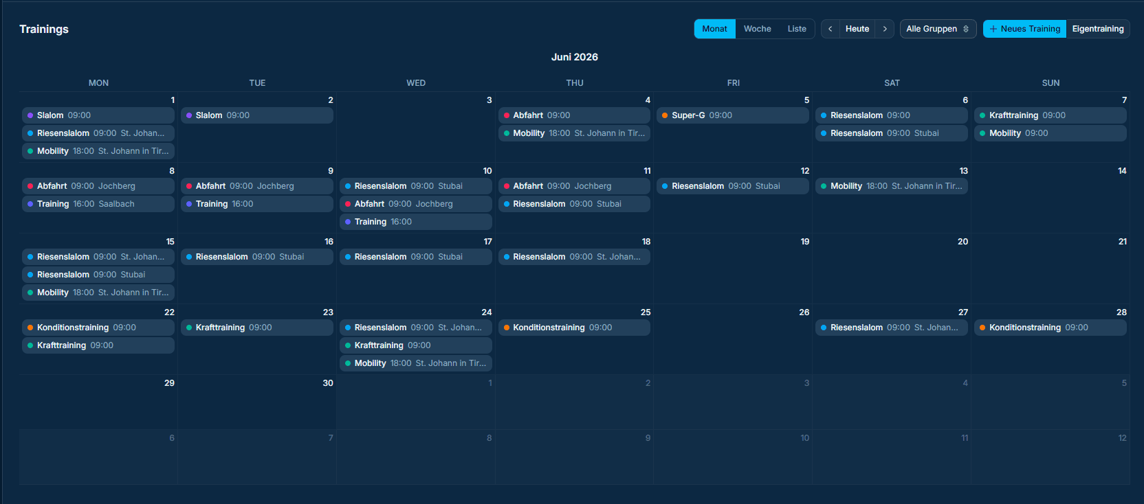The image size is (1144, 504).
Task: Open Konditionstraining event on June 22
Action: click(98, 328)
